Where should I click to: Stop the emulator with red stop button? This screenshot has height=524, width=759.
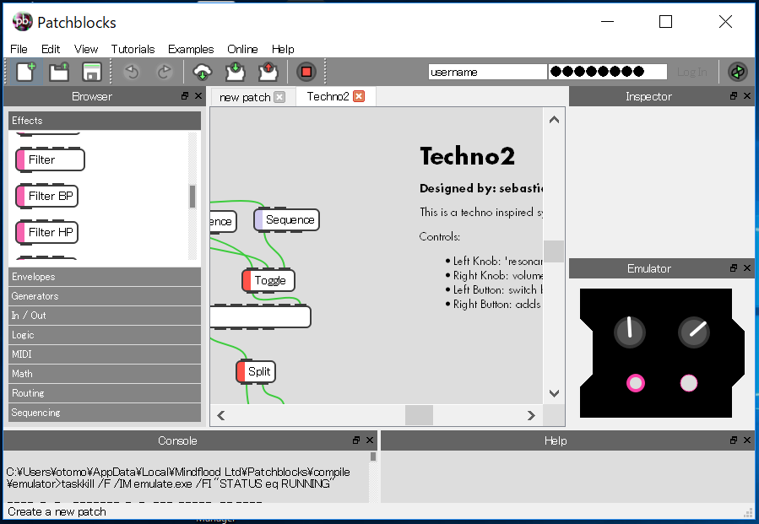pyautogui.click(x=306, y=72)
